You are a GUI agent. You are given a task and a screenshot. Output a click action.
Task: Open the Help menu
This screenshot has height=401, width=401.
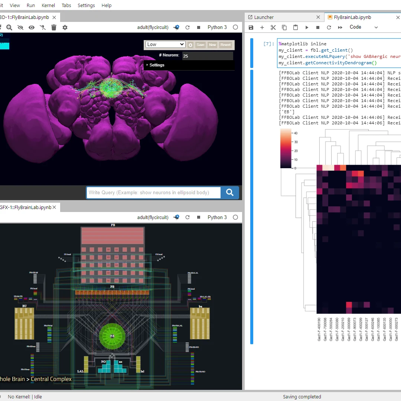click(107, 5)
